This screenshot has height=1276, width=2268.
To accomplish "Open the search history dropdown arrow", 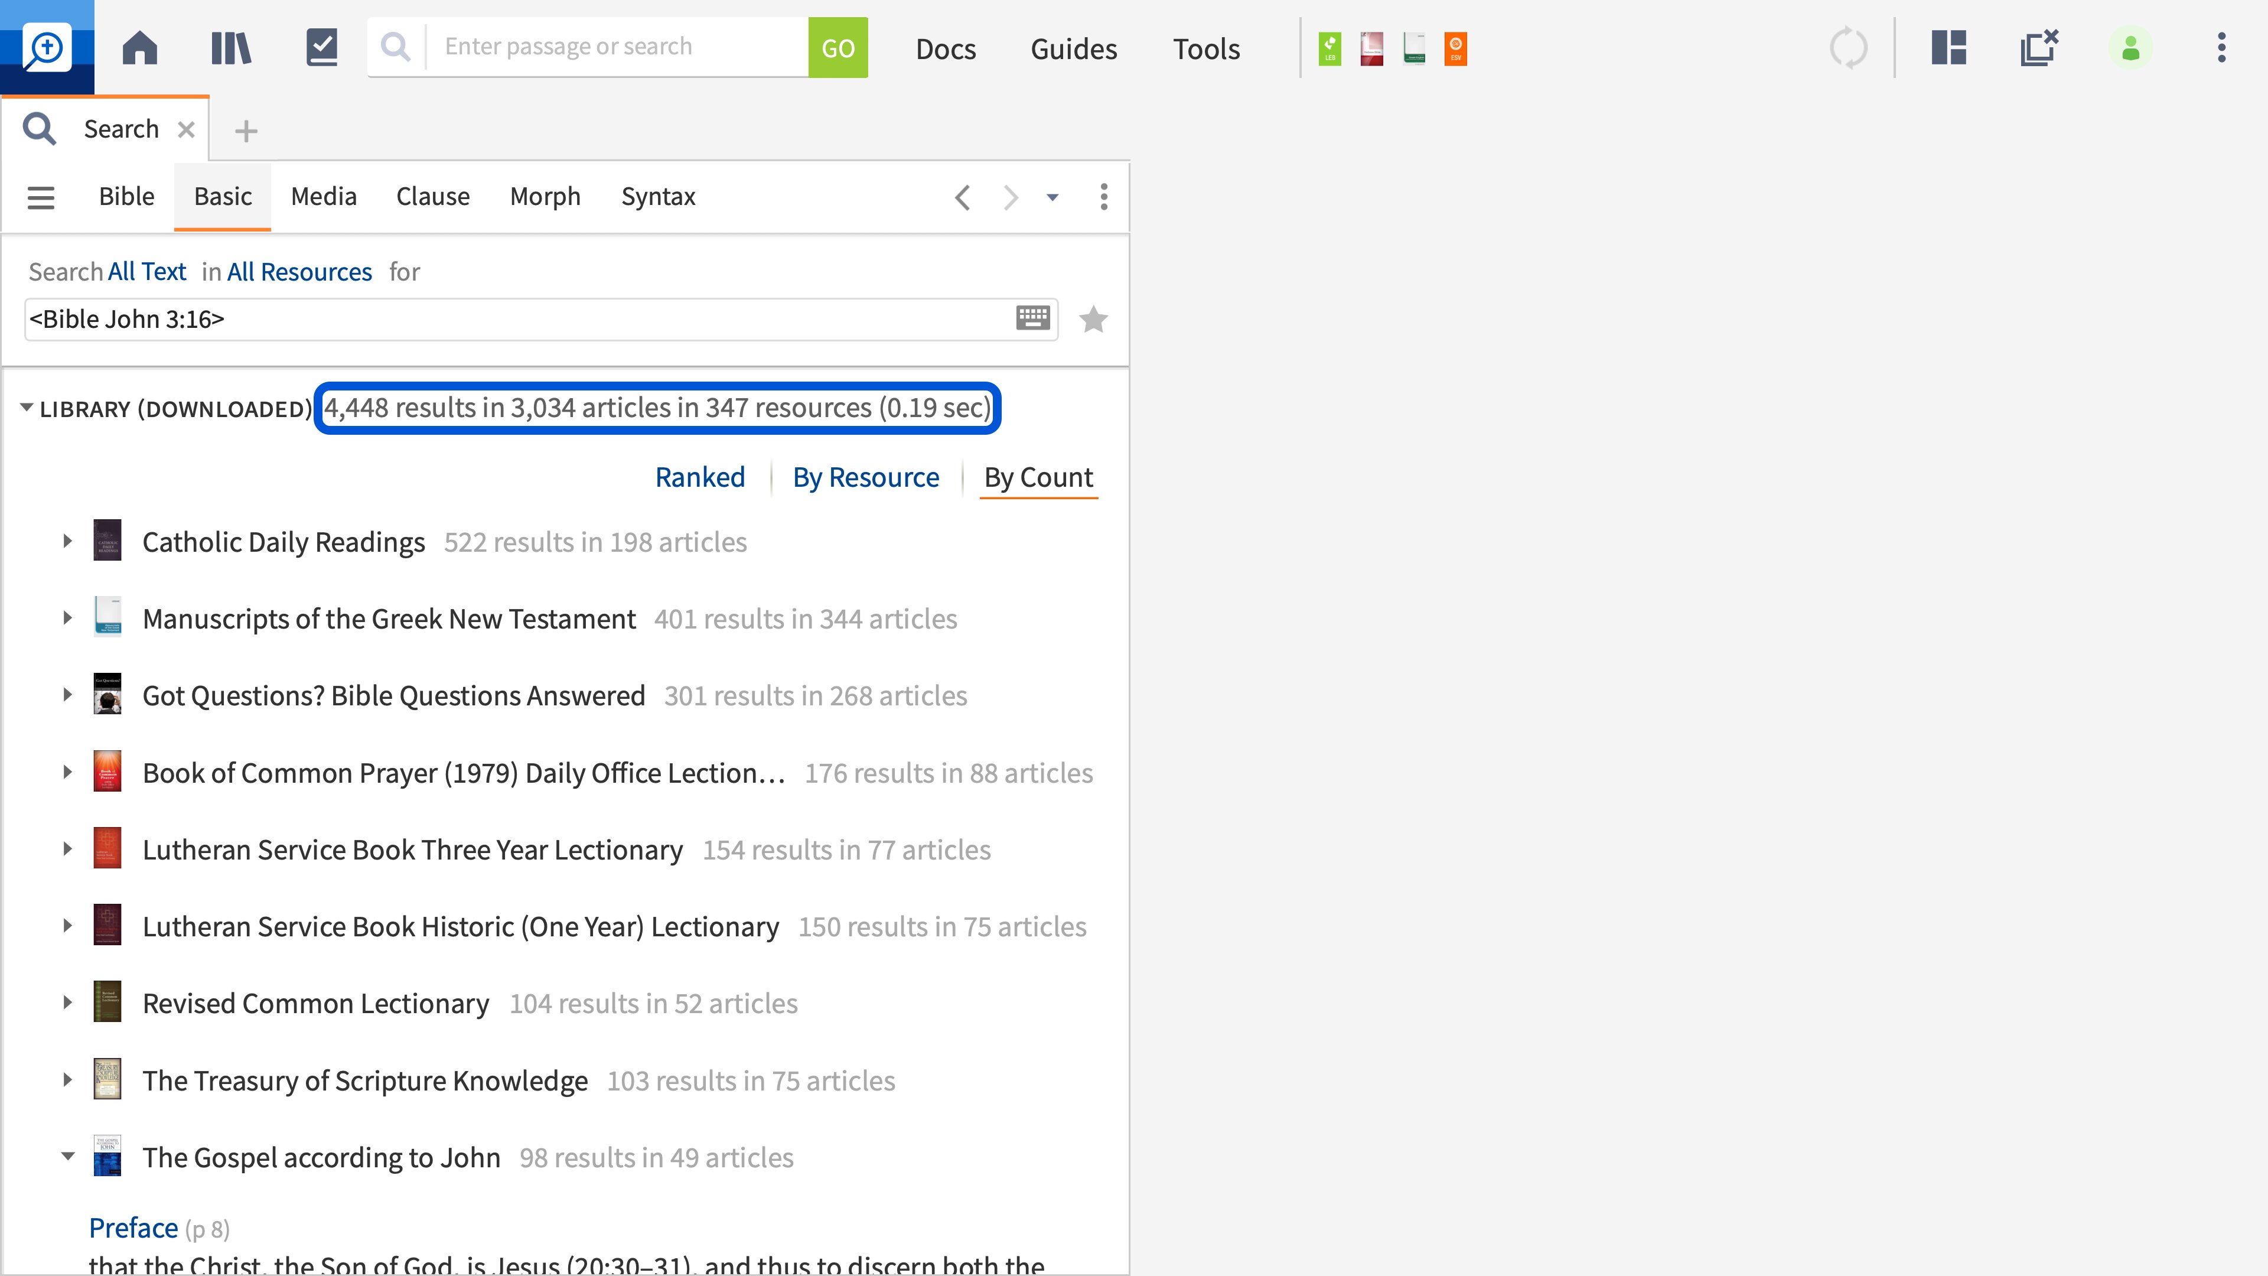I will (1052, 197).
